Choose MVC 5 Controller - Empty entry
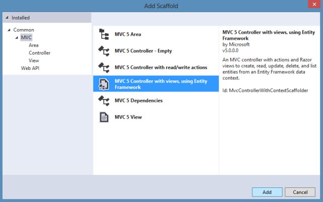The height and width of the screenshot is (202, 323). point(156,51)
